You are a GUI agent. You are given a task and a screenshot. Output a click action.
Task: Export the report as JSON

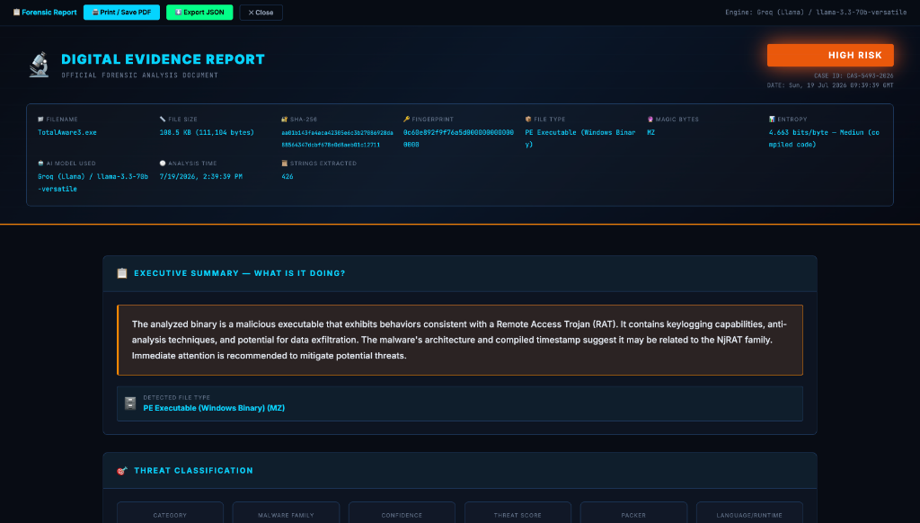pos(199,13)
